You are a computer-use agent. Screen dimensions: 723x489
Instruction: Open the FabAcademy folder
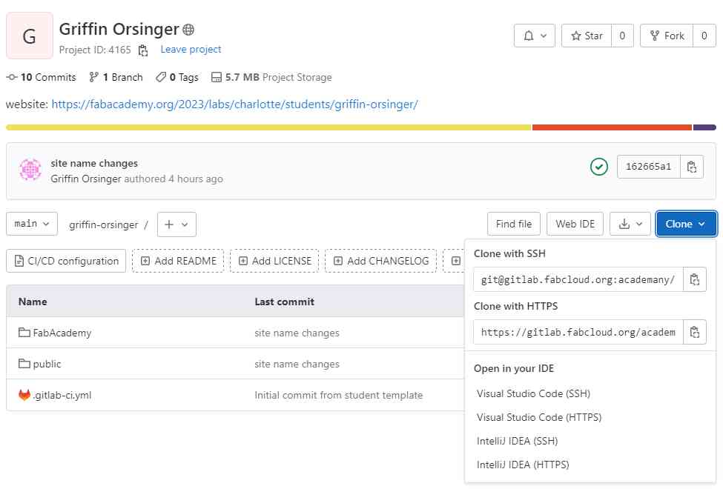62,333
